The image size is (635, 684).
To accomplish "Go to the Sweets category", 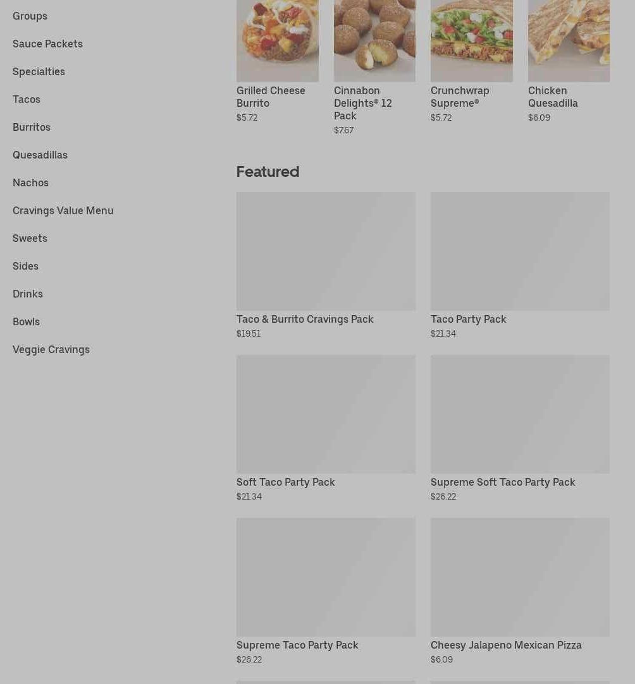I will point(30,238).
